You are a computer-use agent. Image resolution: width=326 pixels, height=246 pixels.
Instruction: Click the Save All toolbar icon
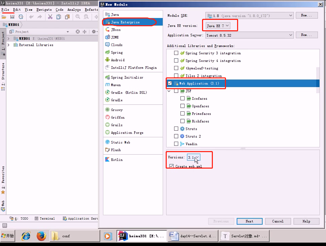pos(12,17)
